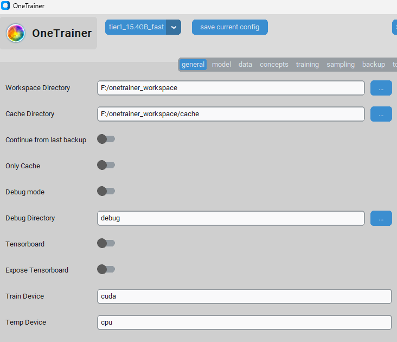
Task: Click the Train Device label
Action: pos(25,296)
